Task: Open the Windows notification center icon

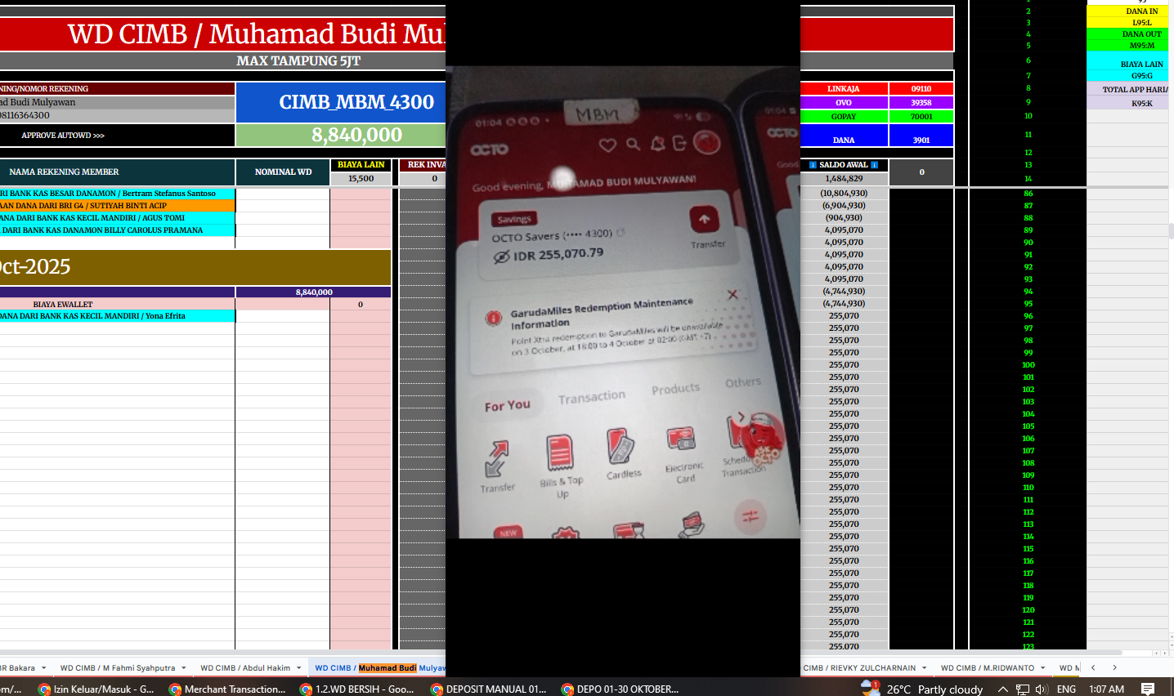Action: [x=1148, y=689]
